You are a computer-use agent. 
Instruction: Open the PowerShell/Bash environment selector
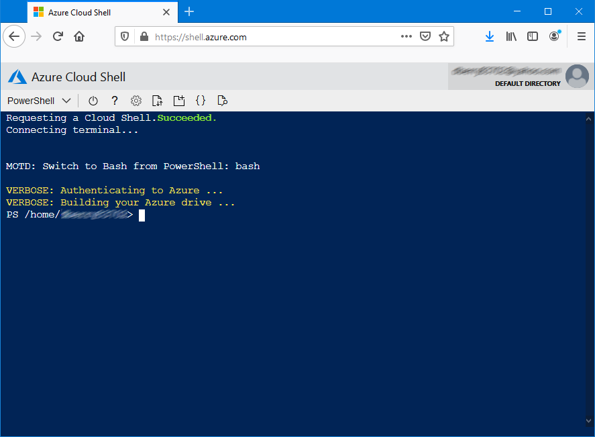(x=38, y=100)
